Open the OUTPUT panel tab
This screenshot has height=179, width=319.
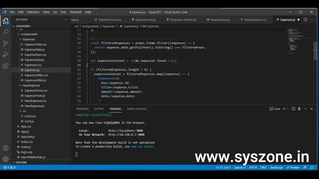click(x=99, y=109)
